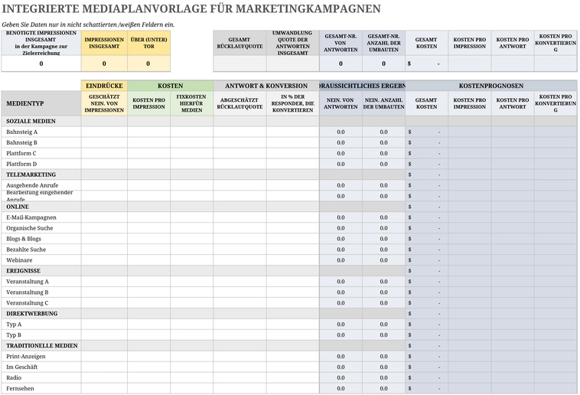
Task: Click 'NEIN. VON ANTWORTEN' column header
Action: point(341,103)
